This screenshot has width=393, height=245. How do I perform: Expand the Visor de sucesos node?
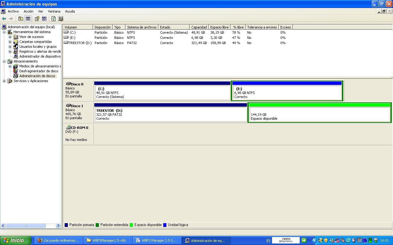pyautogui.click(x=10, y=37)
